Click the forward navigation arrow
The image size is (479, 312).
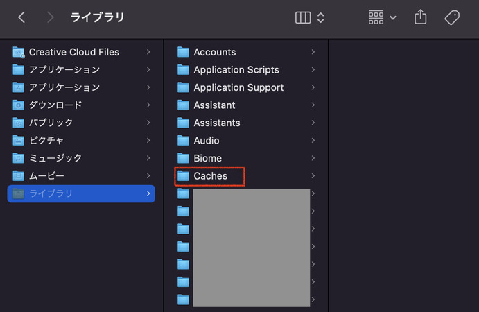pos(50,18)
